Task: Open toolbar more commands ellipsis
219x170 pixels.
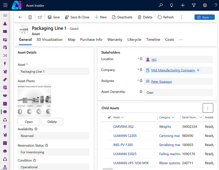Action: pos(181,17)
